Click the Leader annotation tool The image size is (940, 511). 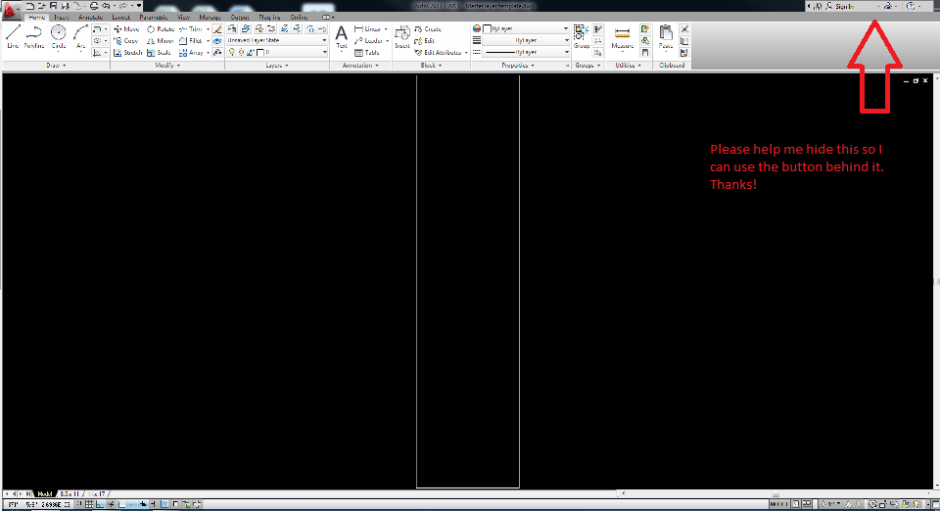(x=369, y=41)
